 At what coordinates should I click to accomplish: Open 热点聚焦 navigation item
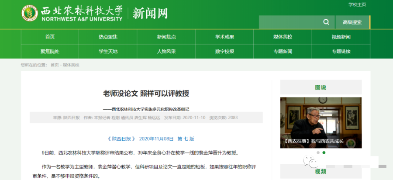(108, 37)
